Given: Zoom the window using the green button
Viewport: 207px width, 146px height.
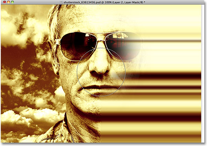Looking at the screenshot, I should pyautogui.click(x=12, y=2).
